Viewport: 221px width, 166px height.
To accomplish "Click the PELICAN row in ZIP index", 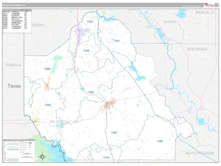I will (15, 25).
